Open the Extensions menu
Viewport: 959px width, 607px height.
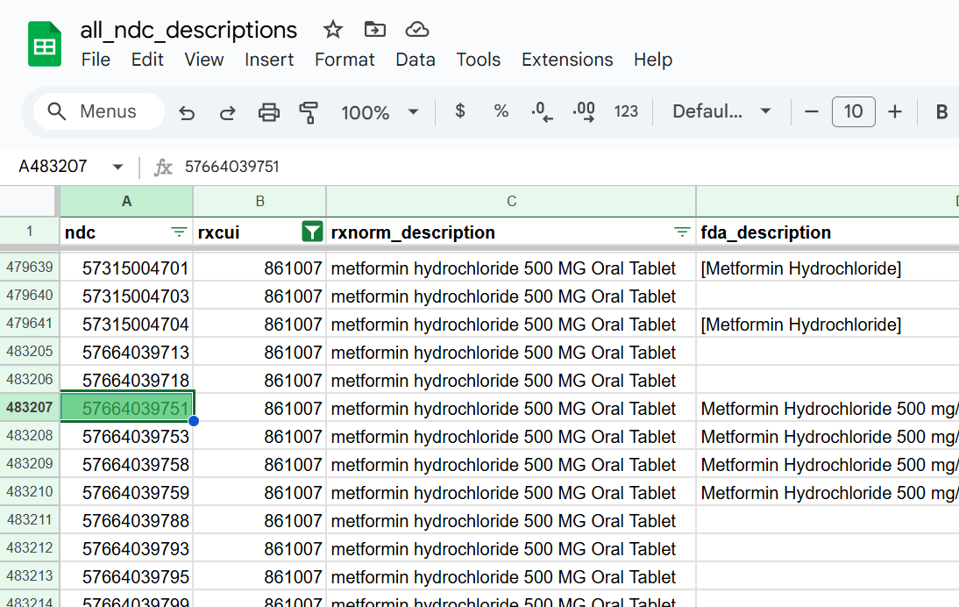(566, 60)
